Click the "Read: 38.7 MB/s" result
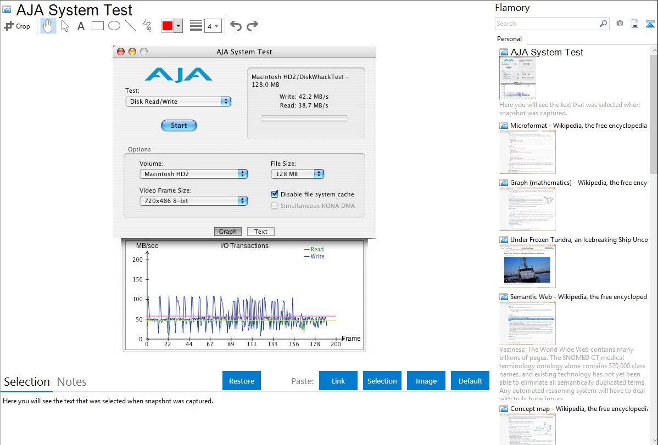This screenshot has width=658, height=445. click(x=304, y=105)
